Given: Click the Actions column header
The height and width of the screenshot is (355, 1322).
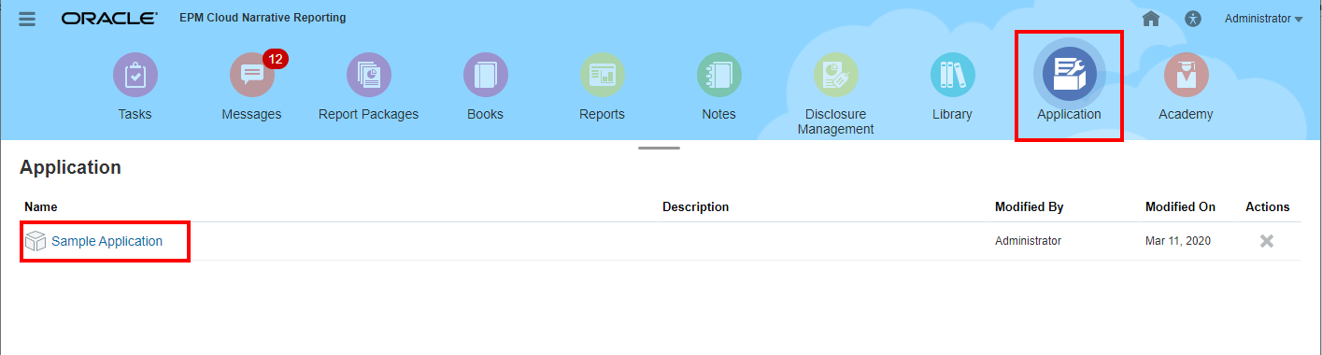Looking at the screenshot, I should (x=1267, y=206).
